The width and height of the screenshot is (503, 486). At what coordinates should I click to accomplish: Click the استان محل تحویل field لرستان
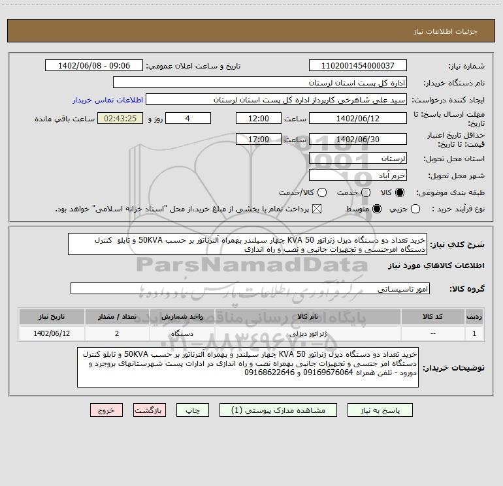click(x=358, y=158)
